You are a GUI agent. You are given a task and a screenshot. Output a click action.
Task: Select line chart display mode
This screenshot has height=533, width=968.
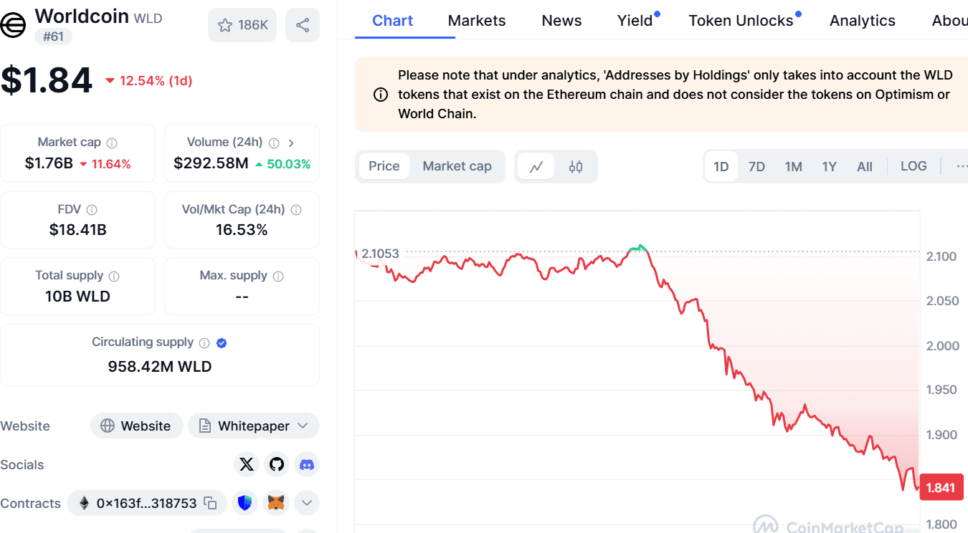pyautogui.click(x=537, y=165)
